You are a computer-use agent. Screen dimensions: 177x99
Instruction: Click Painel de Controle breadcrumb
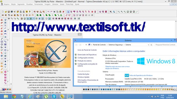tap(99, 45)
